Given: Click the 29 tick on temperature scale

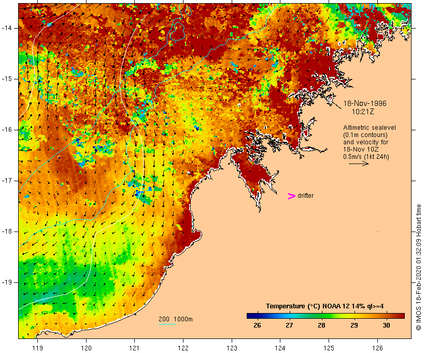Looking at the screenshot, I should click(354, 325).
